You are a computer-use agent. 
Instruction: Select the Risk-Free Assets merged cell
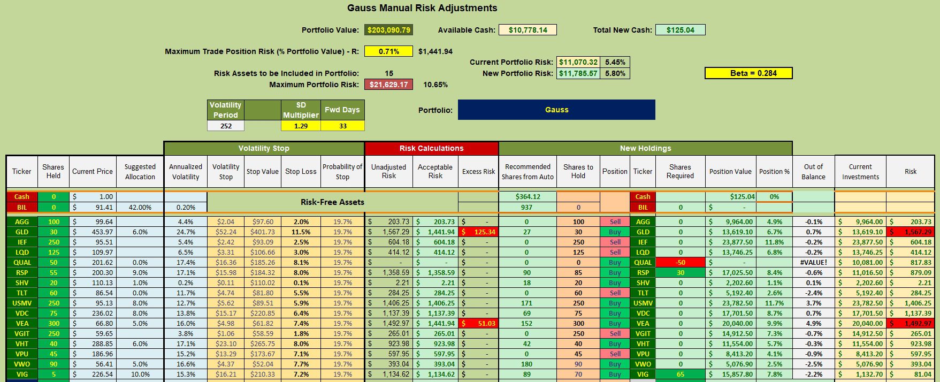pos(332,202)
